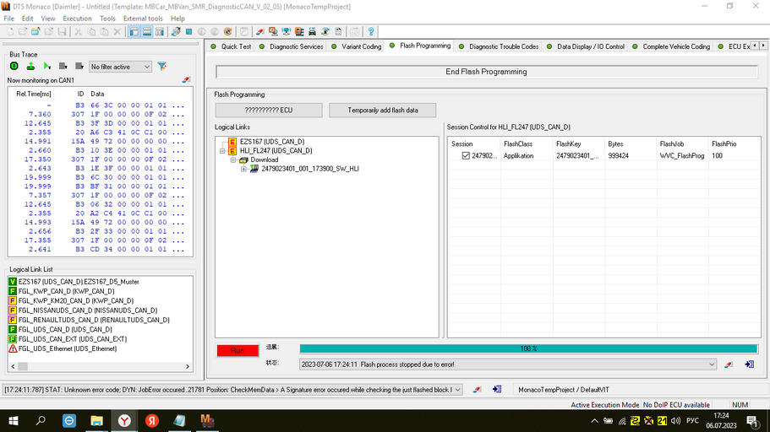This screenshot has width=770, height=432.
Task: Select EZS167 (UDS_CAN_D) in Logical Links tree
Action: (272, 142)
